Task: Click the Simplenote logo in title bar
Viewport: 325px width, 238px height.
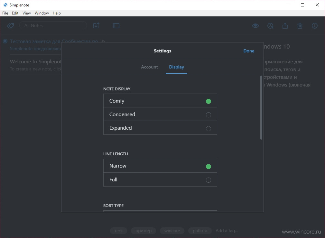Action: point(5,5)
